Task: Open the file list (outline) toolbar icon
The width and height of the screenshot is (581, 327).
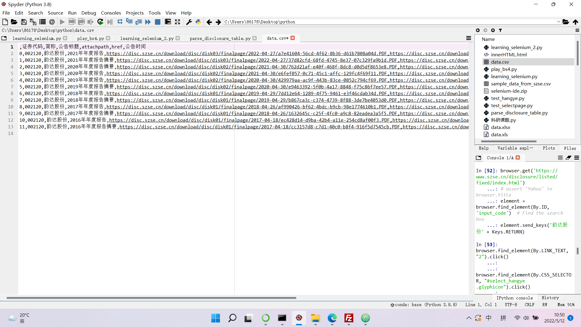Action: coord(42,22)
